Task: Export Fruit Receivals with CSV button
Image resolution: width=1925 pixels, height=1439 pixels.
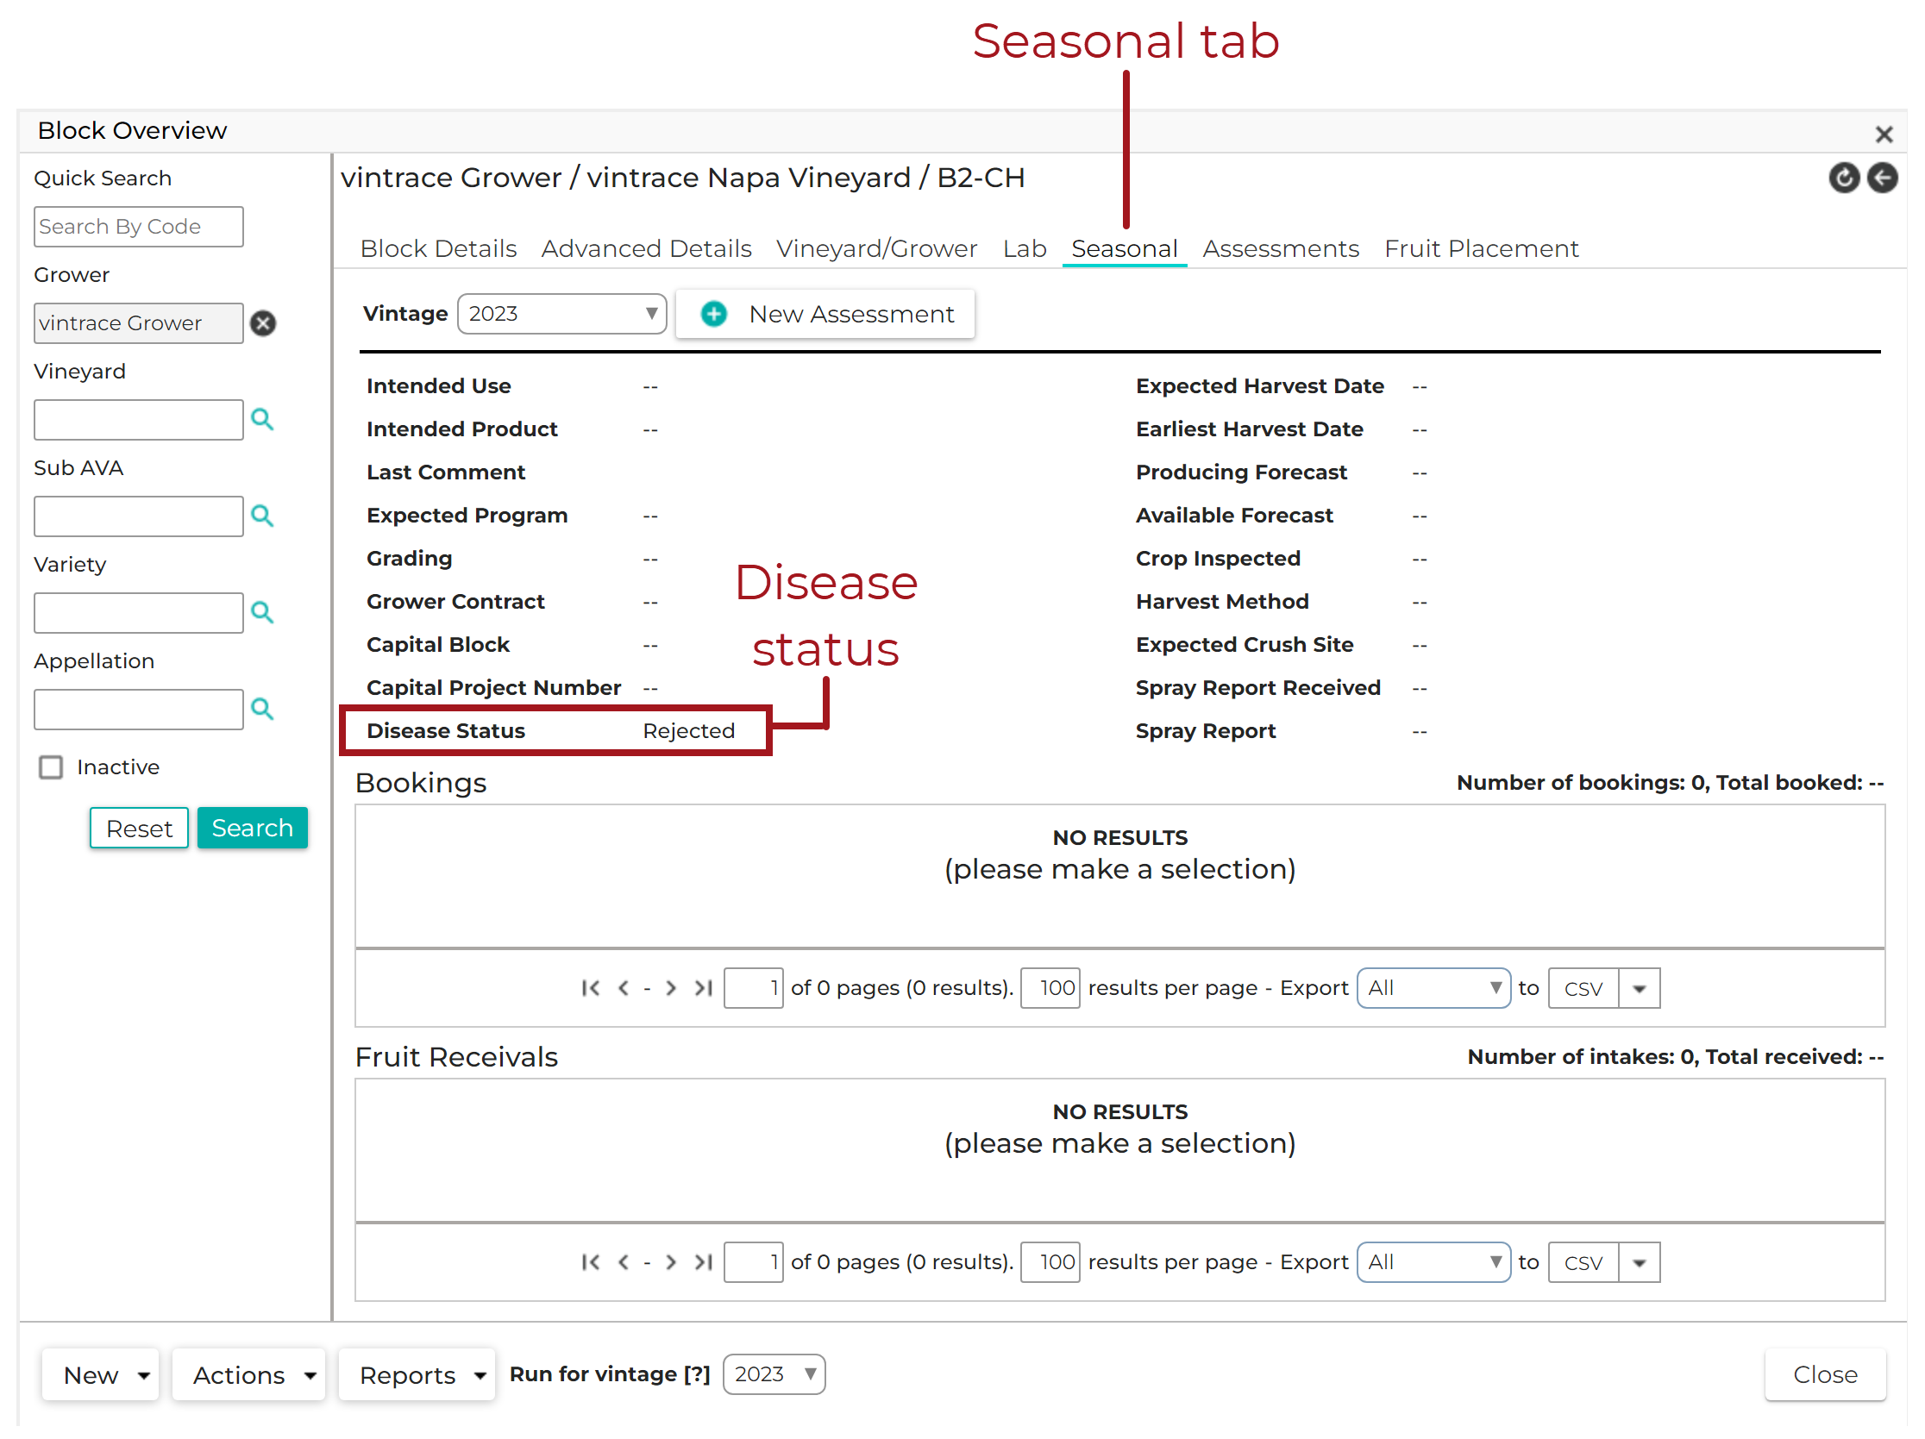Action: (1583, 1262)
